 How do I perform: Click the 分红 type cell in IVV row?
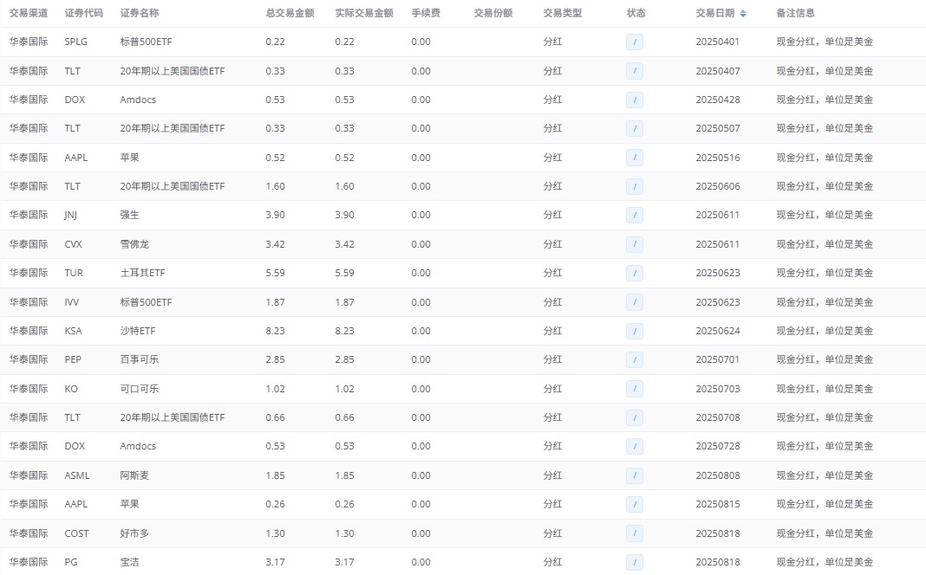point(553,302)
